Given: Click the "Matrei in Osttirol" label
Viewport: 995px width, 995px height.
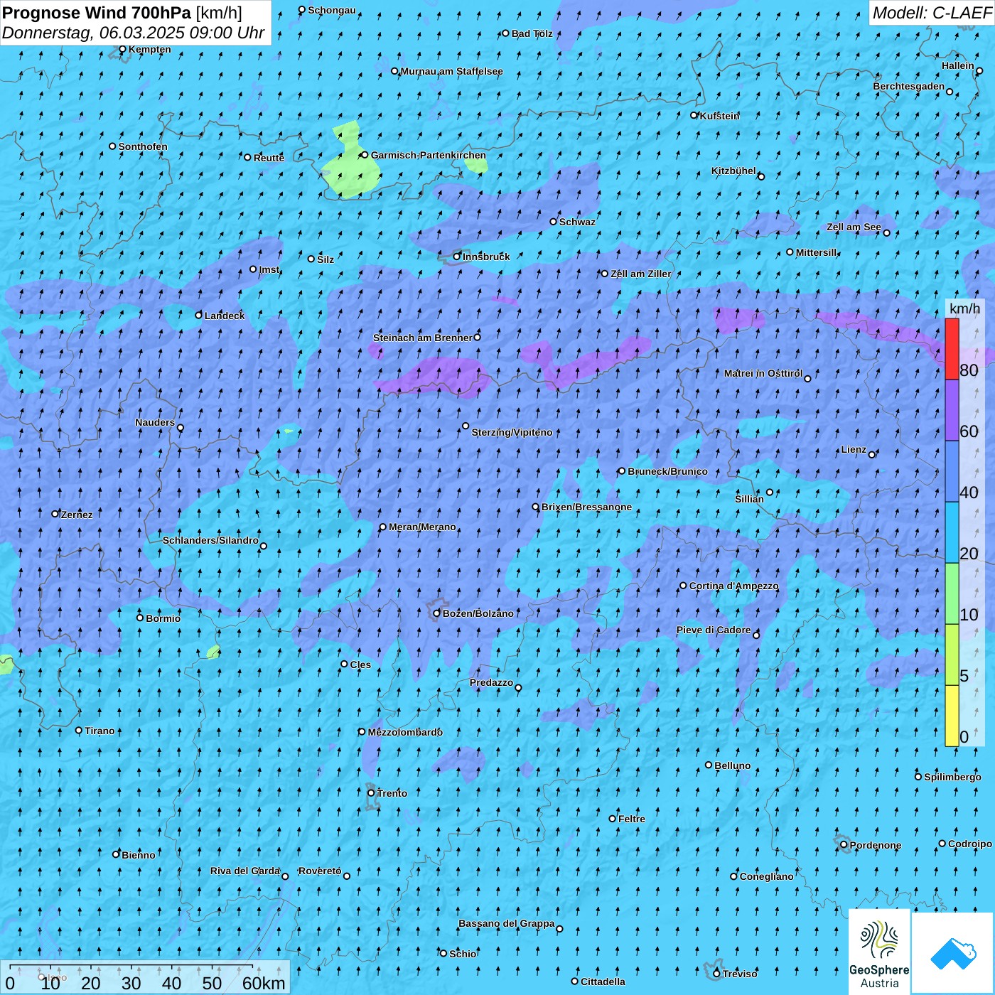Looking at the screenshot, I should coord(763,373).
